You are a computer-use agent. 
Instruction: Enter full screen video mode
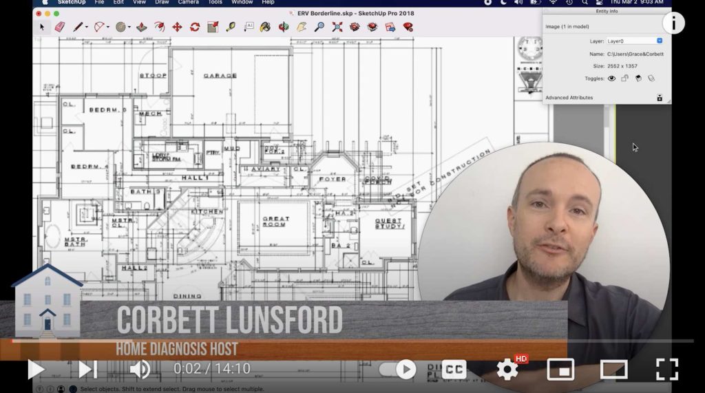pos(667,370)
